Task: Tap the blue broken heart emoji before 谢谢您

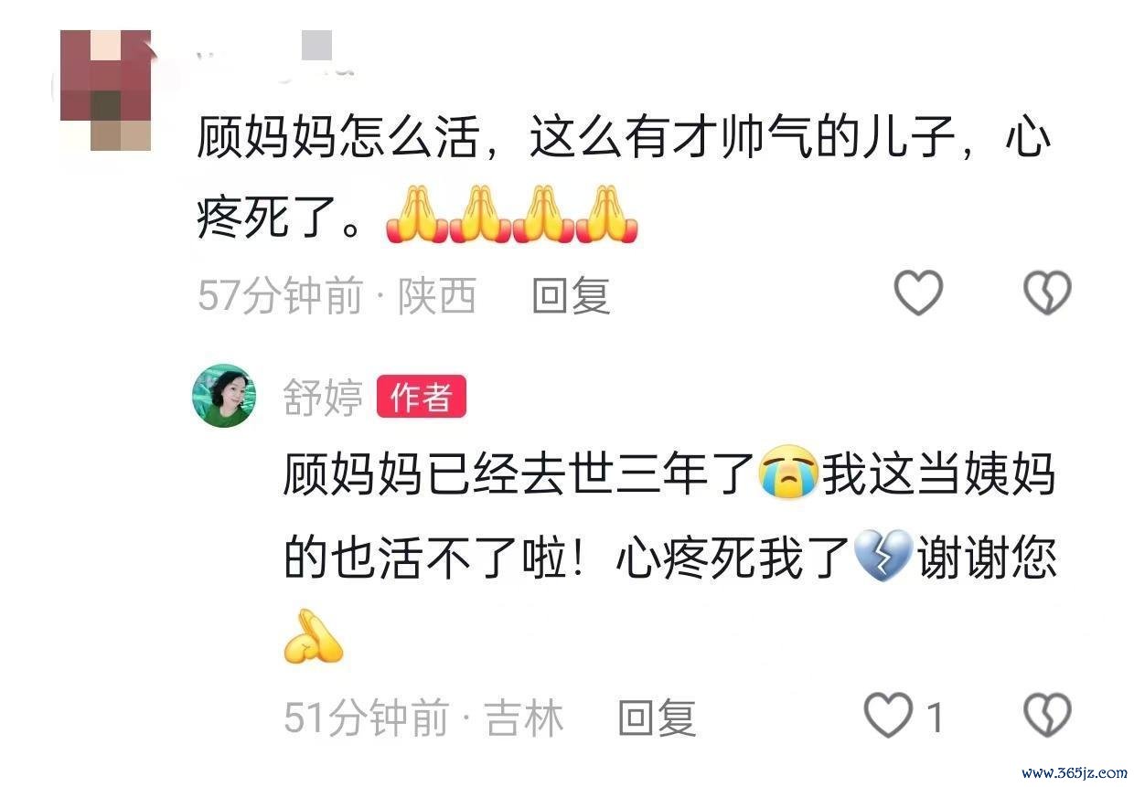Action: (883, 557)
